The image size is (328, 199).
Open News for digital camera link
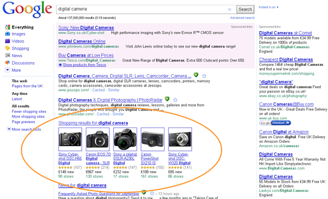point(82,185)
